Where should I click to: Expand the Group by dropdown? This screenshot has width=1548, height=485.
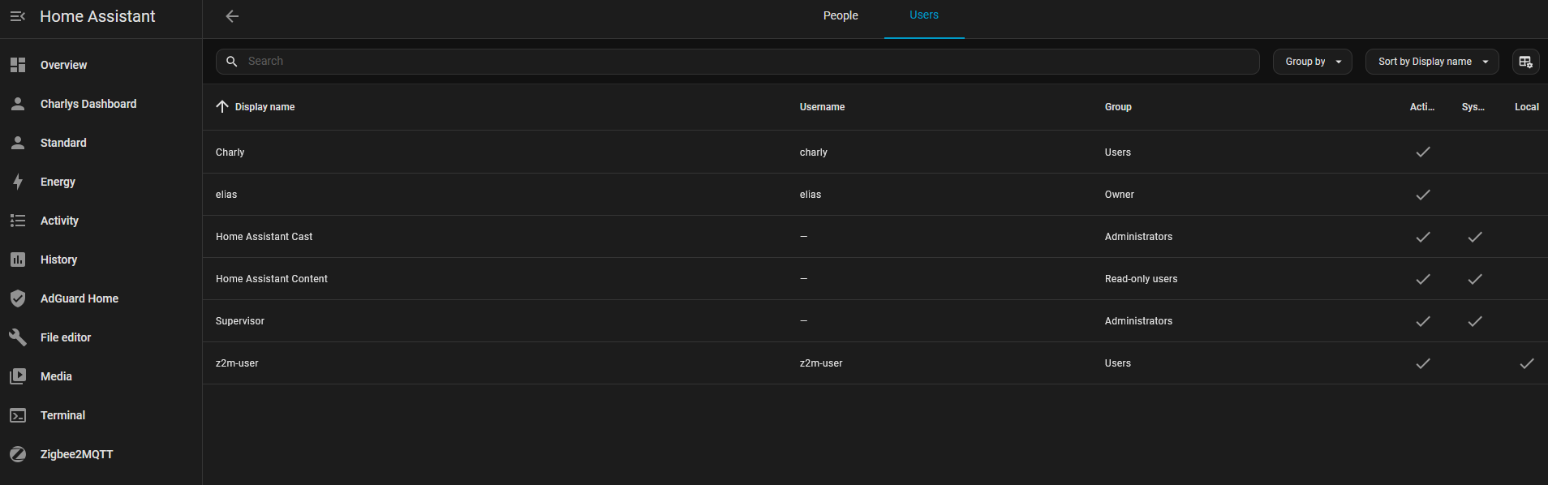click(1312, 62)
